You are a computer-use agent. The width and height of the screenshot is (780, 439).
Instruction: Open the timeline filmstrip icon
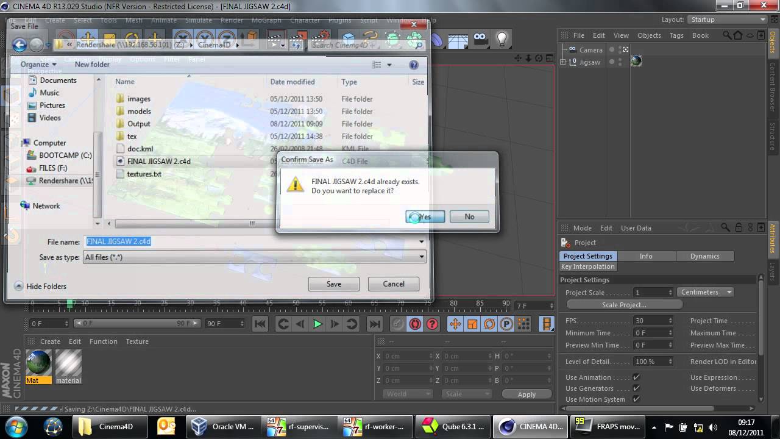click(547, 324)
